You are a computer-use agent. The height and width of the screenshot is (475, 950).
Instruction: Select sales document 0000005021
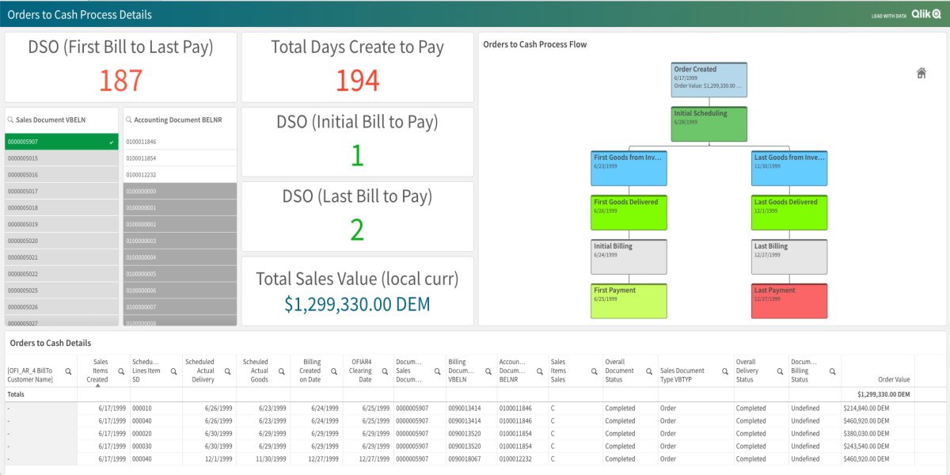click(x=62, y=257)
